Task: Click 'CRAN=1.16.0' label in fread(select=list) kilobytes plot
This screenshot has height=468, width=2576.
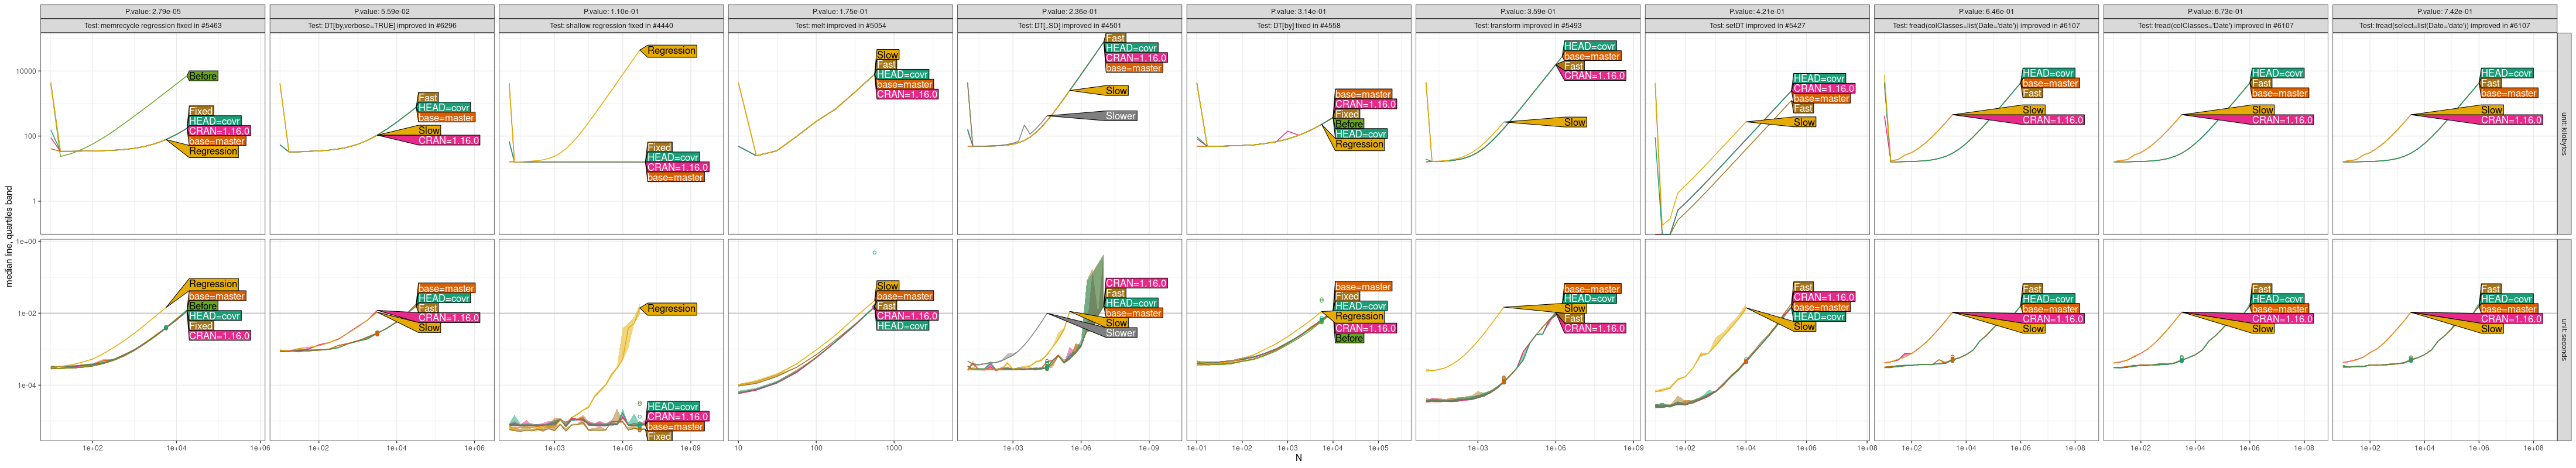Action: point(2511,120)
